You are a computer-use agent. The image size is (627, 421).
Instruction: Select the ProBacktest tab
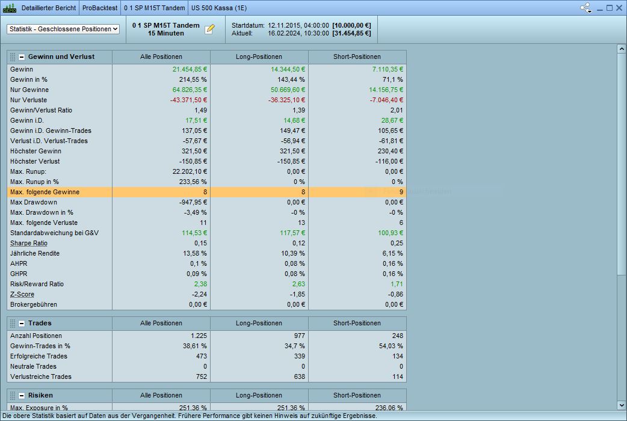click(100, 8)
